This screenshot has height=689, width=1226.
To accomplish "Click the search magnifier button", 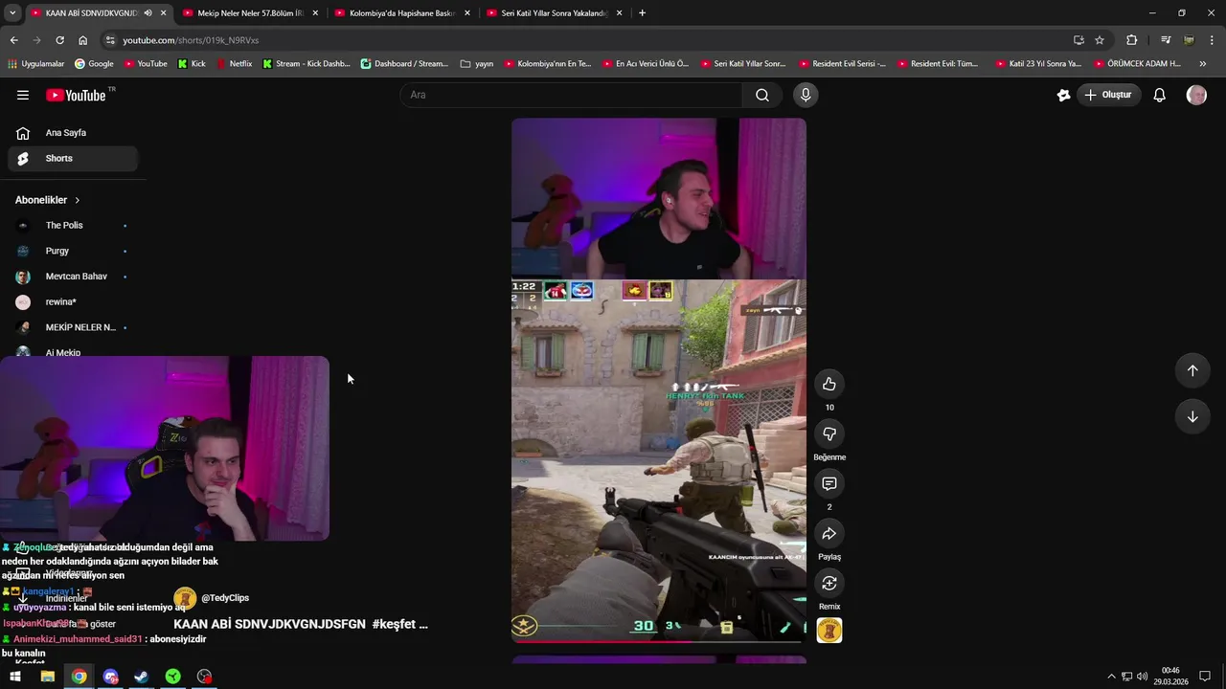I will click(762, 95).
